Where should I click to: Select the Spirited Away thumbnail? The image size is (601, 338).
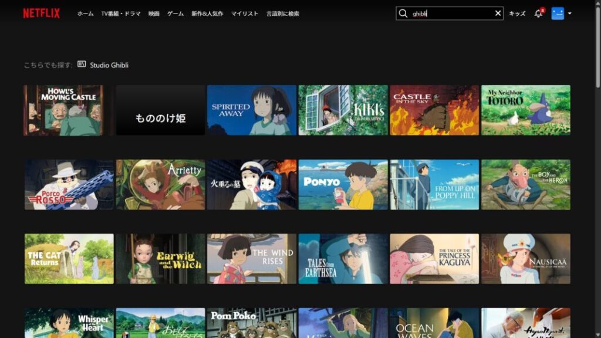click(252, 110)
